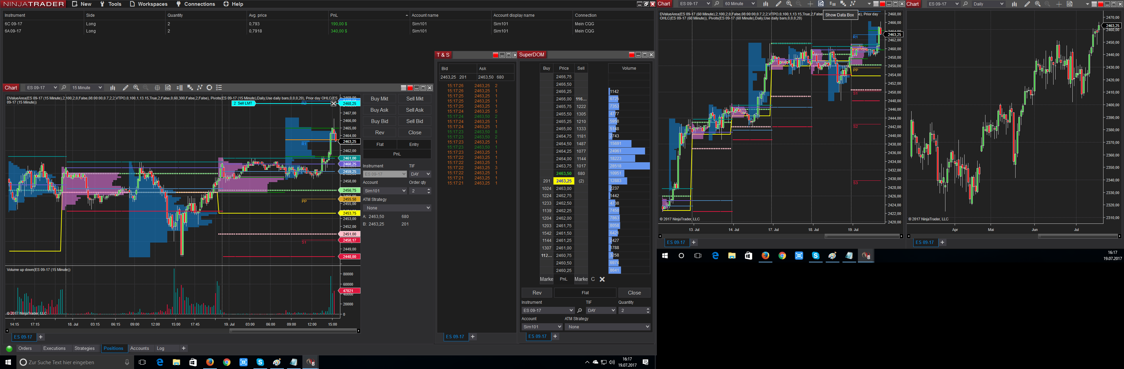Add new tab in 15 Minute chart window
1124x369 pixels.
pyautogui.click(x=41, y=337)
